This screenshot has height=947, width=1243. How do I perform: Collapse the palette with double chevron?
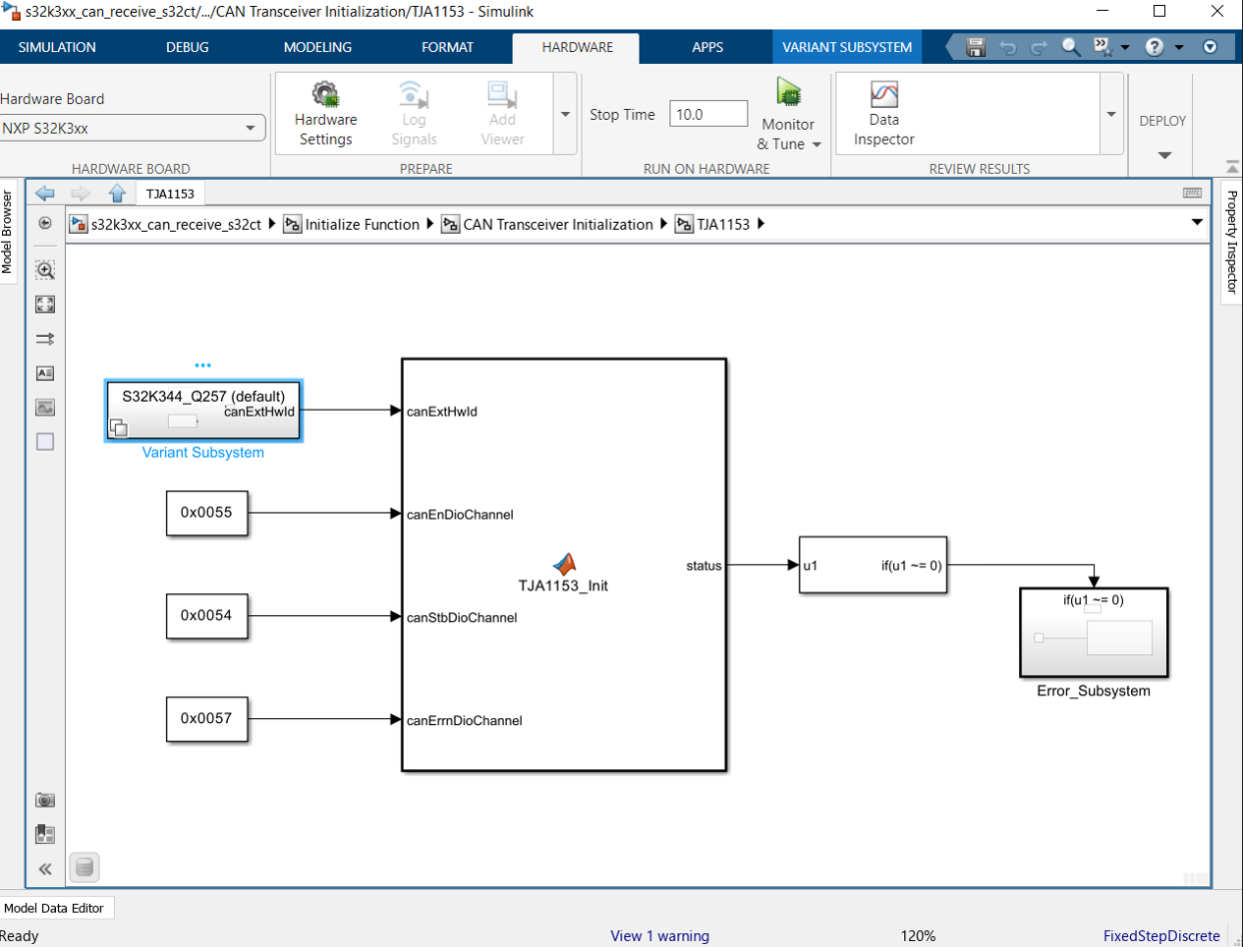click(45, 868)
